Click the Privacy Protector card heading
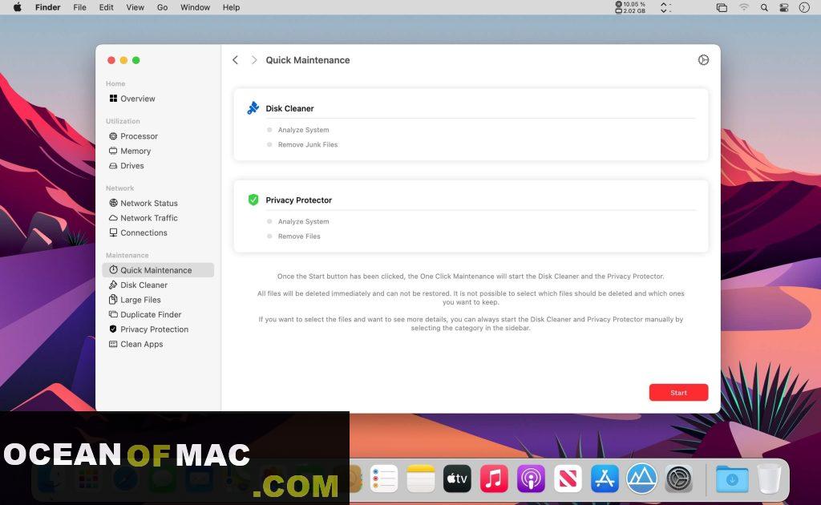The height and width of the screenshot is (505, 821). 298,200
